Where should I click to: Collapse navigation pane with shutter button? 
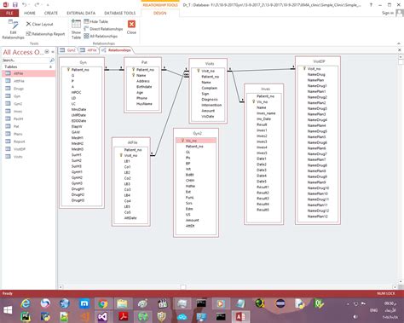[x=53, y=52]
